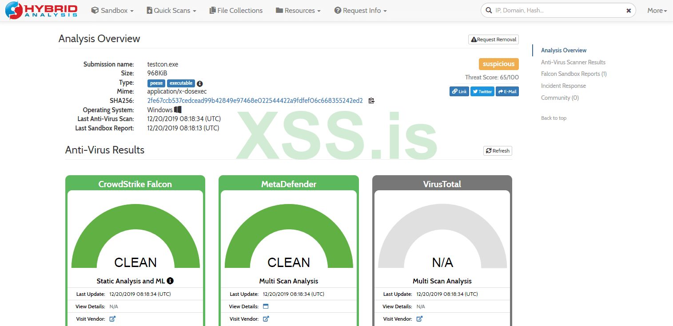Open the Sandbox dropdown menu
The height and width of the screenshot is (326, 673).
[x=112, y=11]
